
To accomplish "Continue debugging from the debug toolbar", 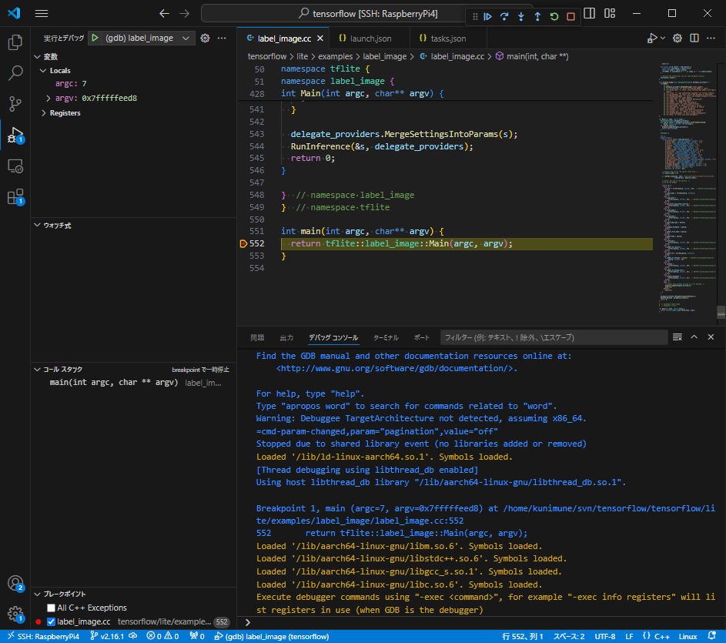I will coord(488,17).
